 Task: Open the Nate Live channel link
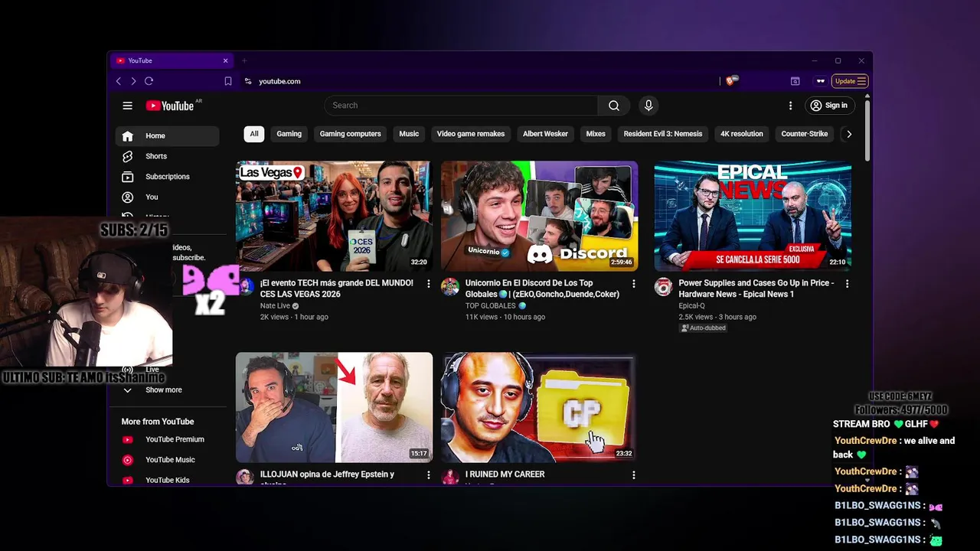[276, 306]
